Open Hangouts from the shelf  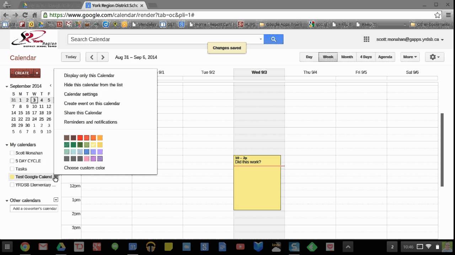point(115,247)
